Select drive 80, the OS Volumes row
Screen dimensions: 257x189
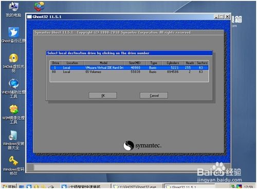(x=130, y=72)
